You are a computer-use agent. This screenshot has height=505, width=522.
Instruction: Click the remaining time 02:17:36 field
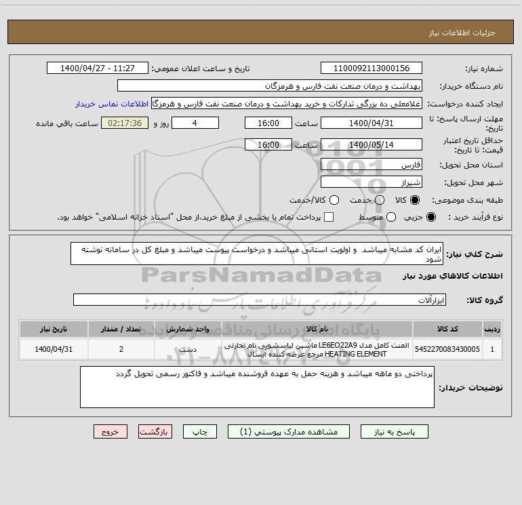point(125,123)
